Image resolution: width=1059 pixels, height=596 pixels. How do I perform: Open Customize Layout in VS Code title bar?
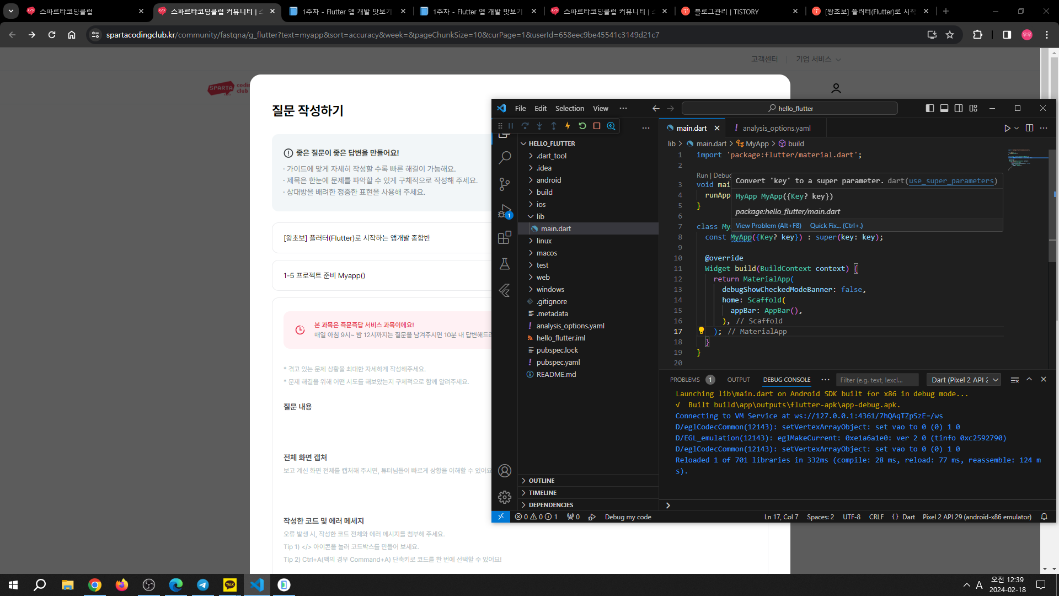974,109
